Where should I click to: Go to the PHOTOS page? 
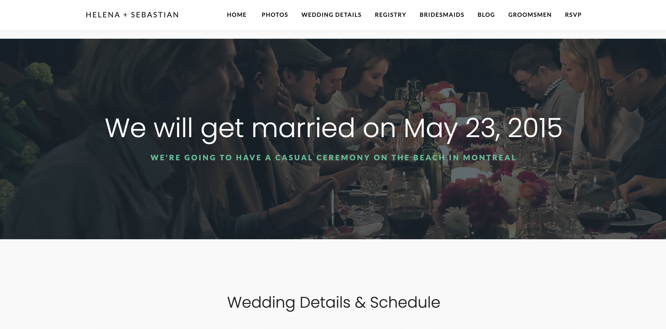pos(275,15)
